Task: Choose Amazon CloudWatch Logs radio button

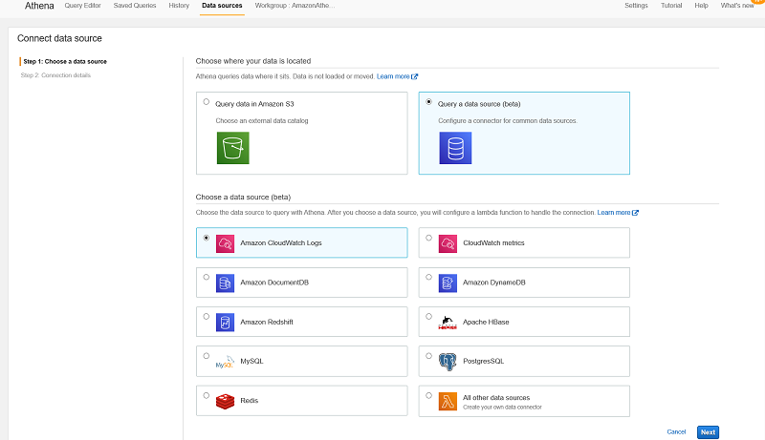Action: coord(207,238)
